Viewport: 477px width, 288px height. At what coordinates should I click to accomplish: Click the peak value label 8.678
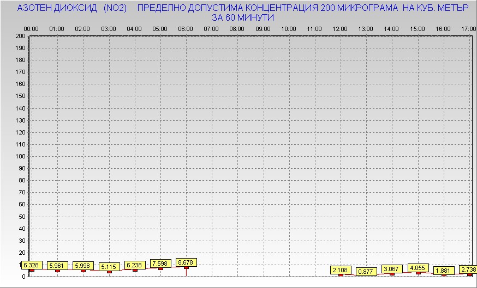pyautogui.click(x=186, y=262)
